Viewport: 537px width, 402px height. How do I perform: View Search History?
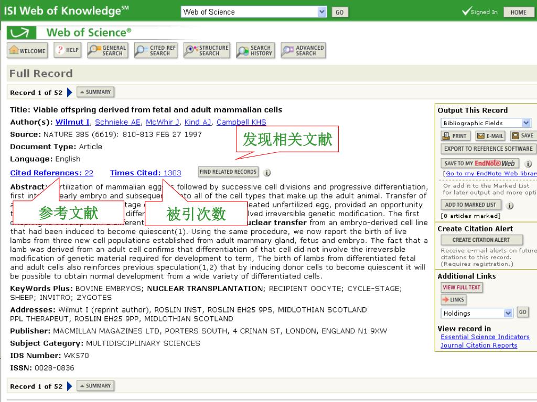click(x=255, y=51)
